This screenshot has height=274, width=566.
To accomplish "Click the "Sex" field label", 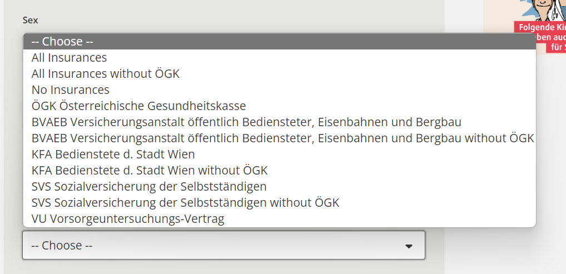I will pos(31,20).
